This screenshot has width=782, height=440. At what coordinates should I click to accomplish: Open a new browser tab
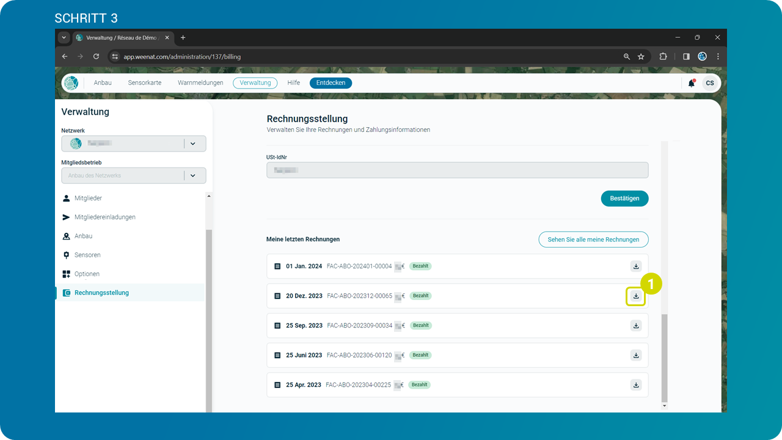(x=183, y=37)
